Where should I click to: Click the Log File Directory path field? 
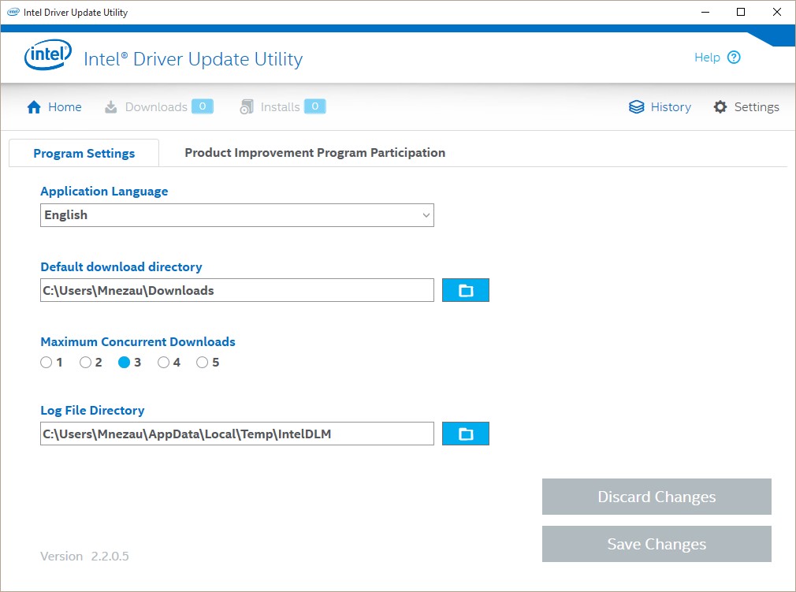(x=236, y=434)
